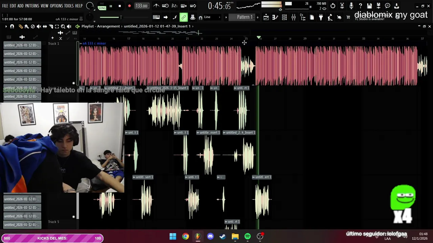
Task: Click the 133.000 tempo field
Action: point(141,6)
